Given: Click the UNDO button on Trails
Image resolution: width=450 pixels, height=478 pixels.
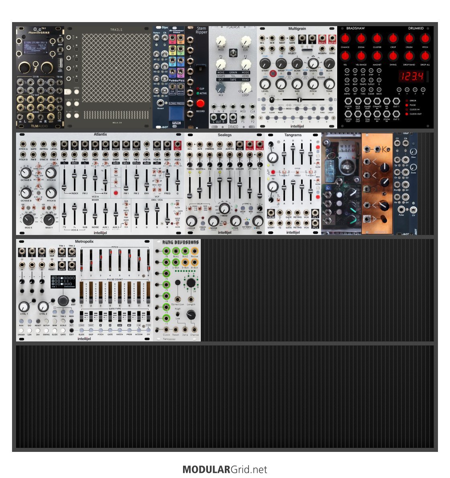Looking at the screenshot, I should click(76, 92).
